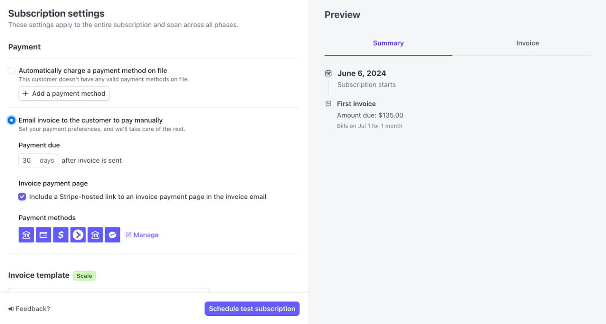
Task: Click Add a payment method
Action: point(64,93)
